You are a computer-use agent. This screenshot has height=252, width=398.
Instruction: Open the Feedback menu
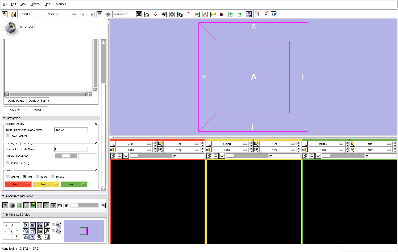(x=60, y=4)
